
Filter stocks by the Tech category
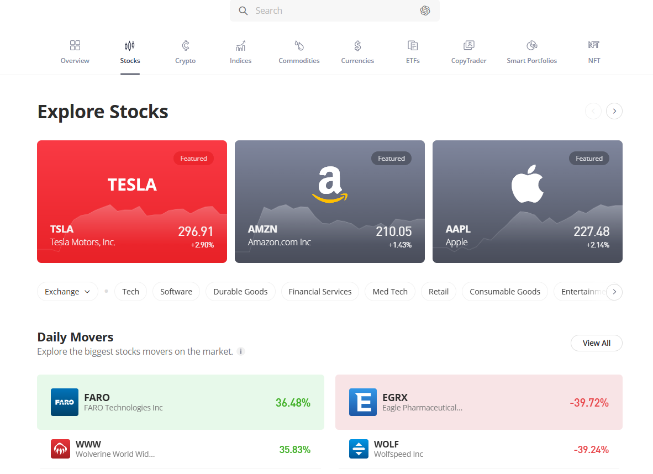pyautogui.click(x=130, y=291)
